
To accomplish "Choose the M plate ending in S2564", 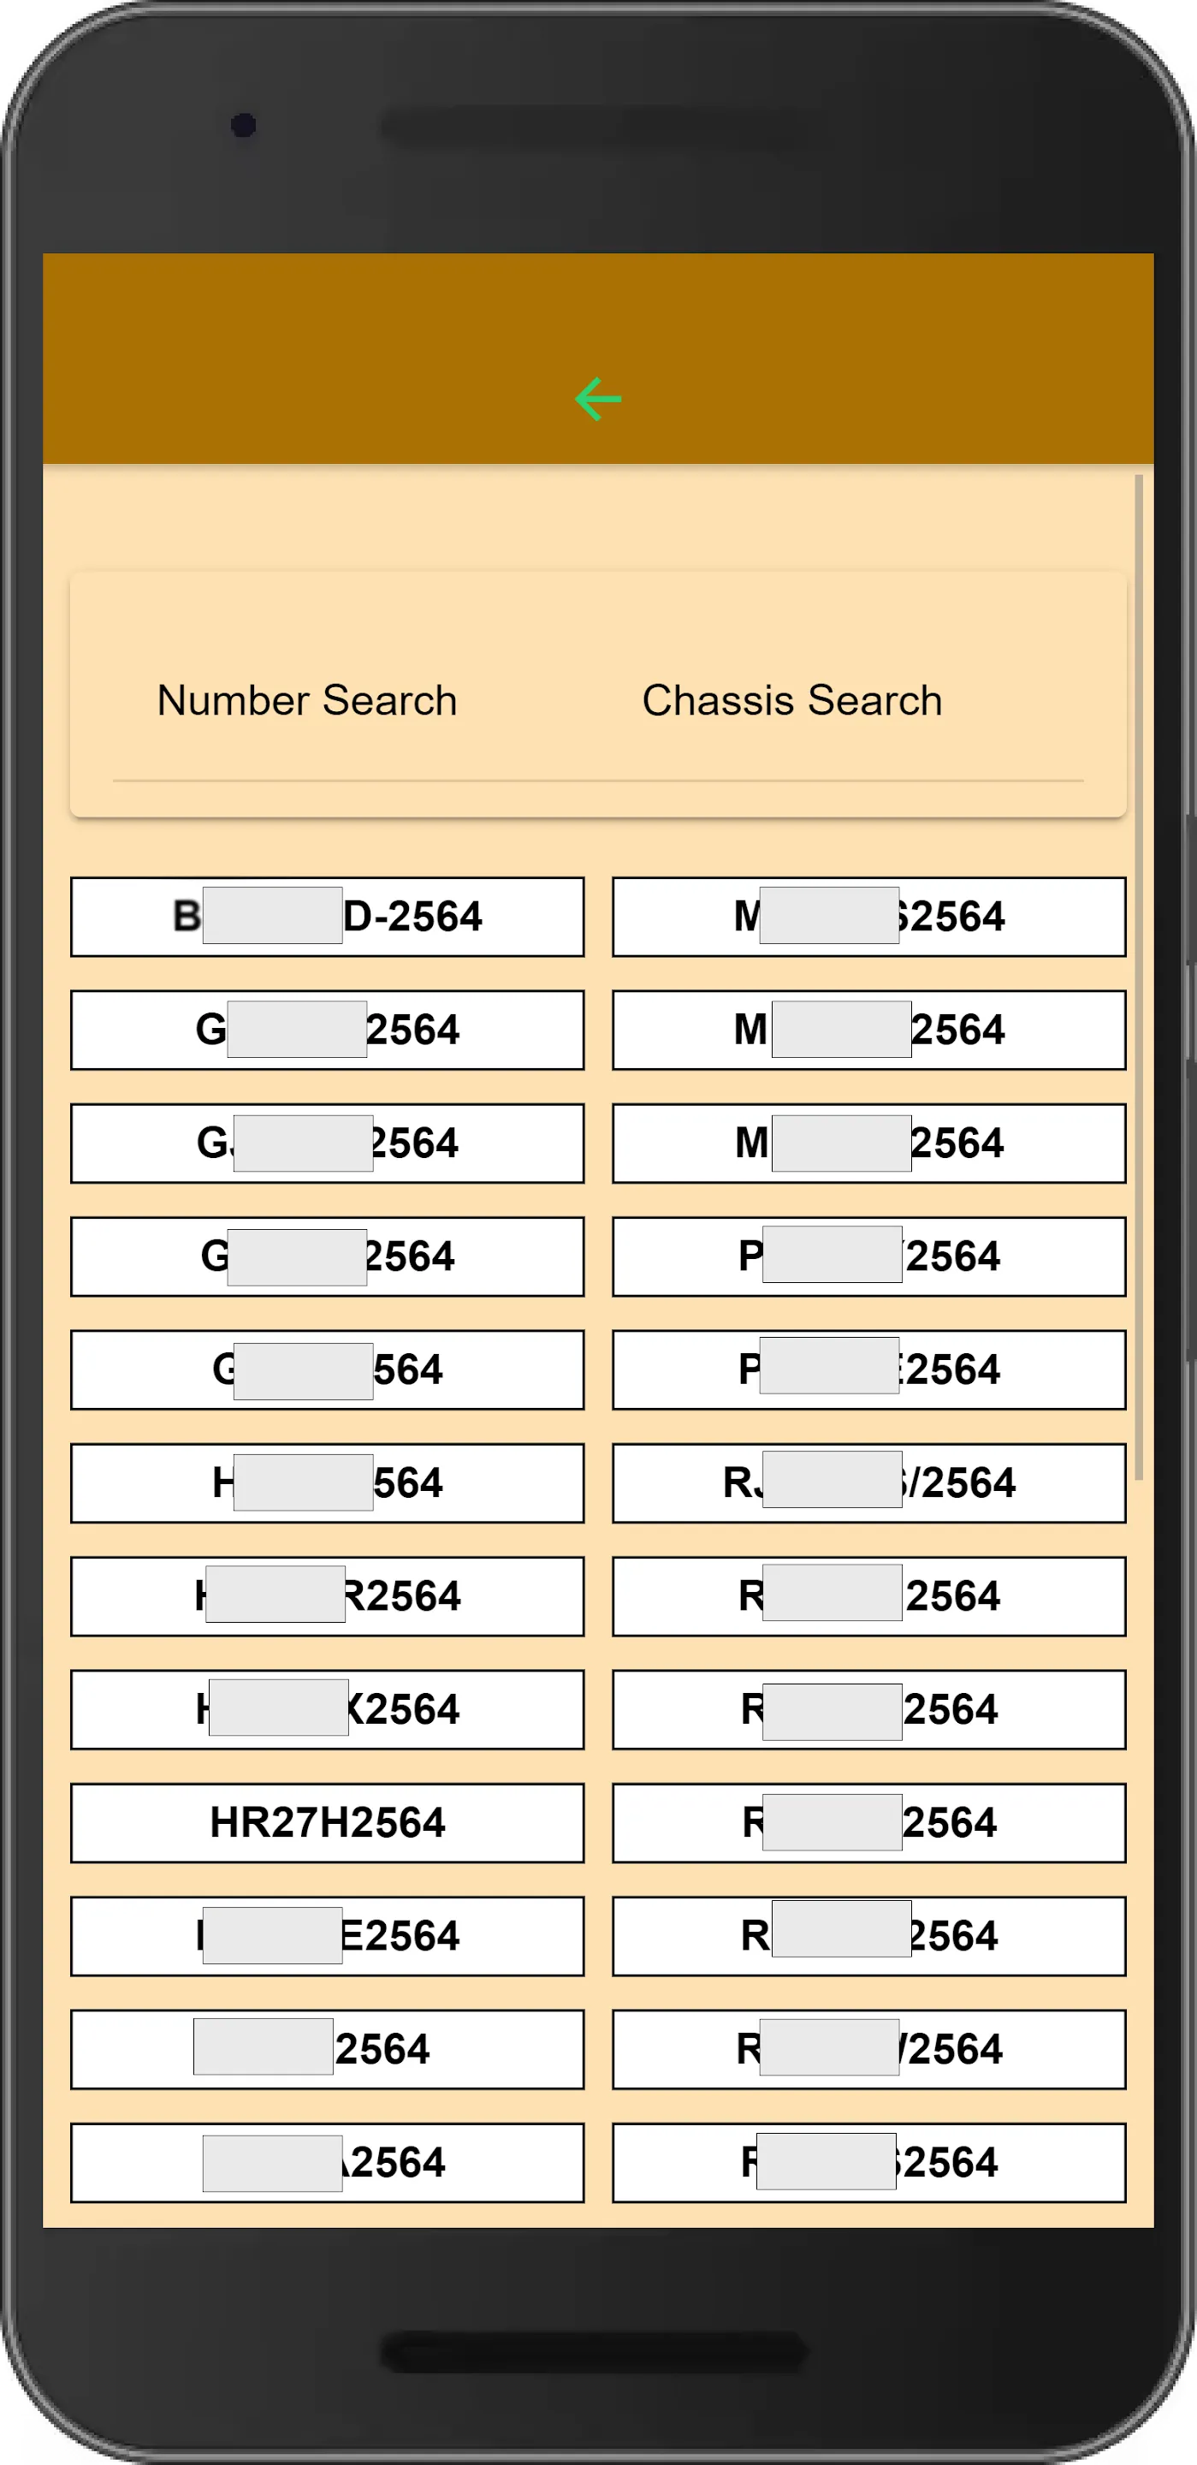I will [868, 917].
